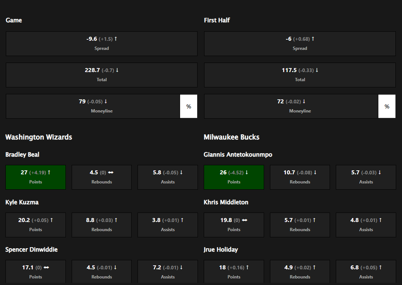Select Giannis Antetokounmpo 10.7 rebounds card
Image resolution: width=402 pixels, height=285 pixels.
[300, 177]
